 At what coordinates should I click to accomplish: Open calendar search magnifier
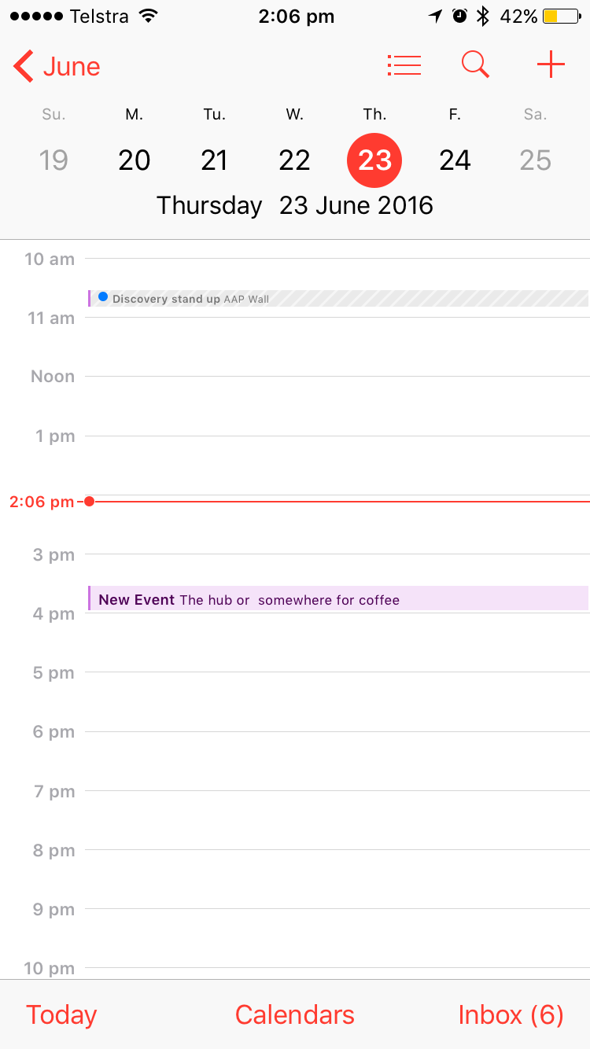point(475,65)
